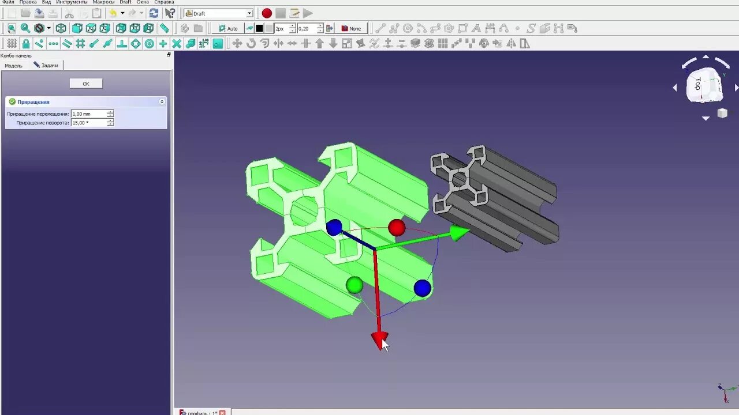Open the Правка menu

pyautogui.click(x=28, y=2)
